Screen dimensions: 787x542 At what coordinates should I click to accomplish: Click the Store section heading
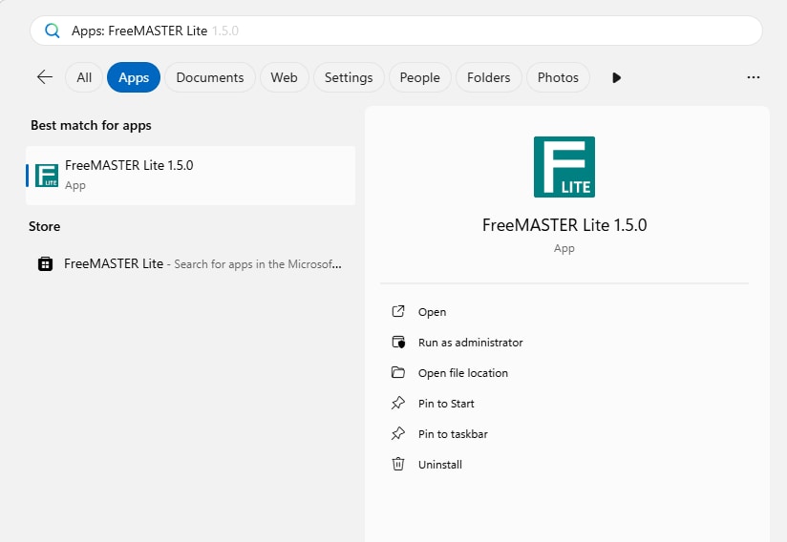(44, 226)
